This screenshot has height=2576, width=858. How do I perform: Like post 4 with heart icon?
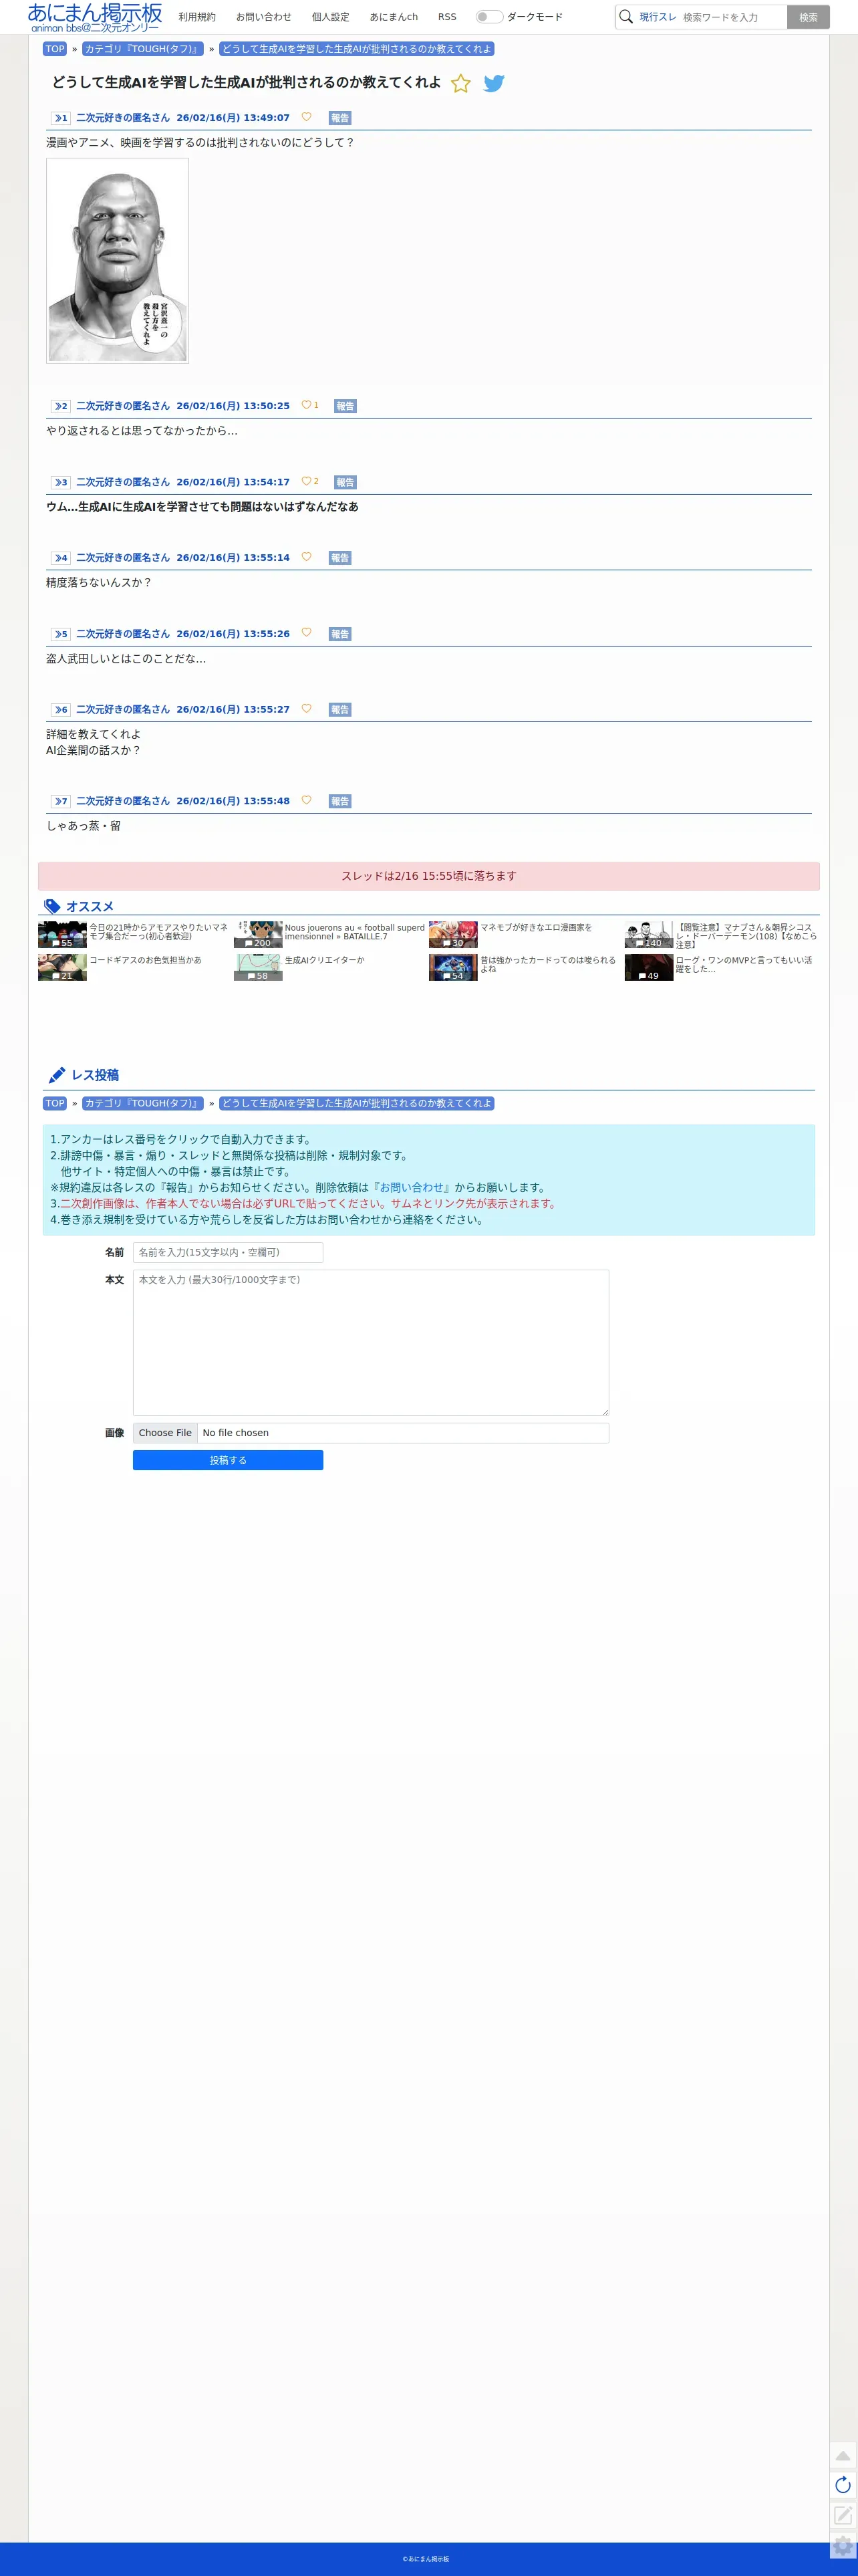[306, 557]
